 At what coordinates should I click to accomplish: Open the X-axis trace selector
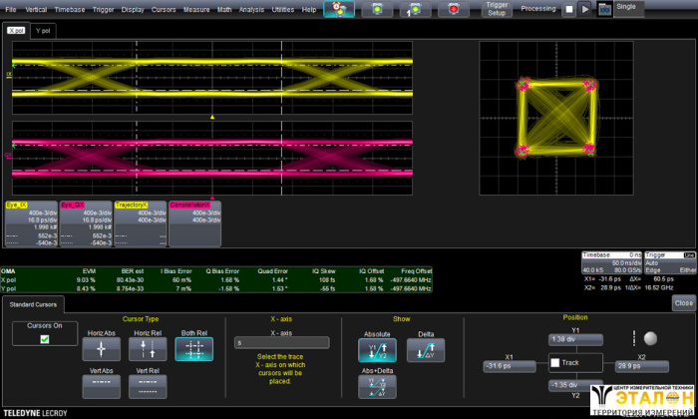280,342
